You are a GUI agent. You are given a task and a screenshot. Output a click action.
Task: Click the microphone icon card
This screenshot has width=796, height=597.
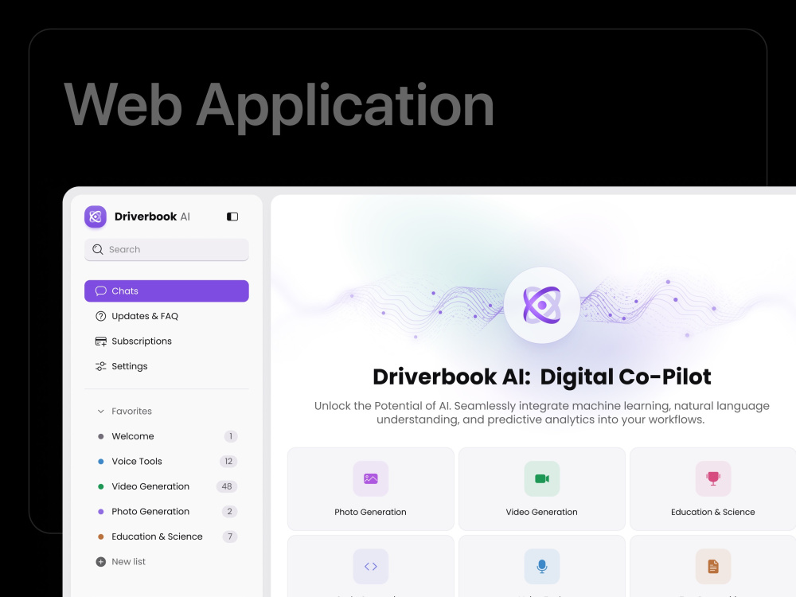[542, 566]
